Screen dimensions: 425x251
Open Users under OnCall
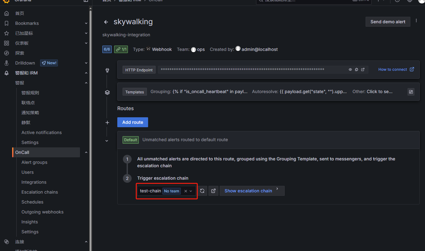27,172
